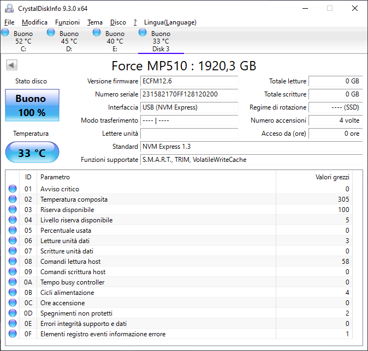Click the empty Lettere unità field
Viewport: 368px width, 351px height.
189,134
